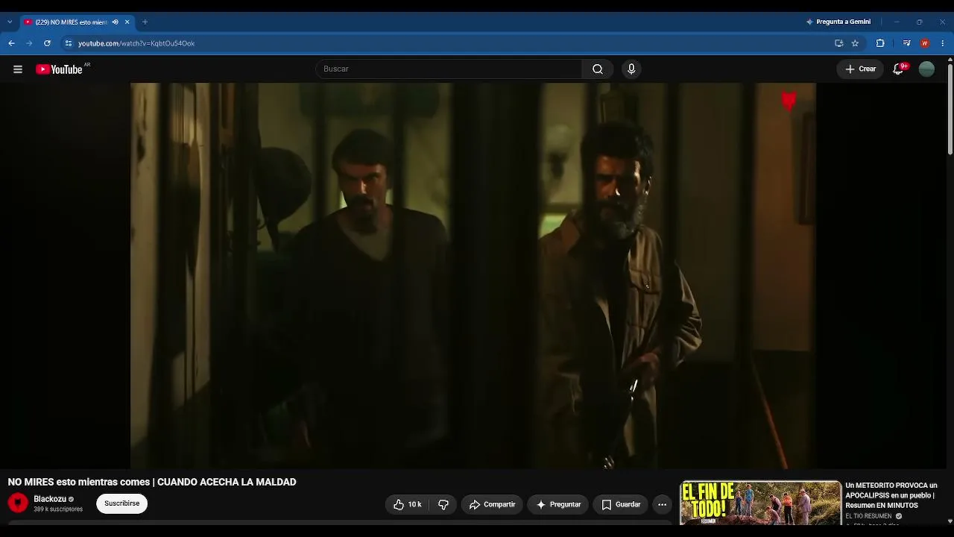Like the video with thumbs up
This screenshot has width=954, height=537.
point(408,505)
